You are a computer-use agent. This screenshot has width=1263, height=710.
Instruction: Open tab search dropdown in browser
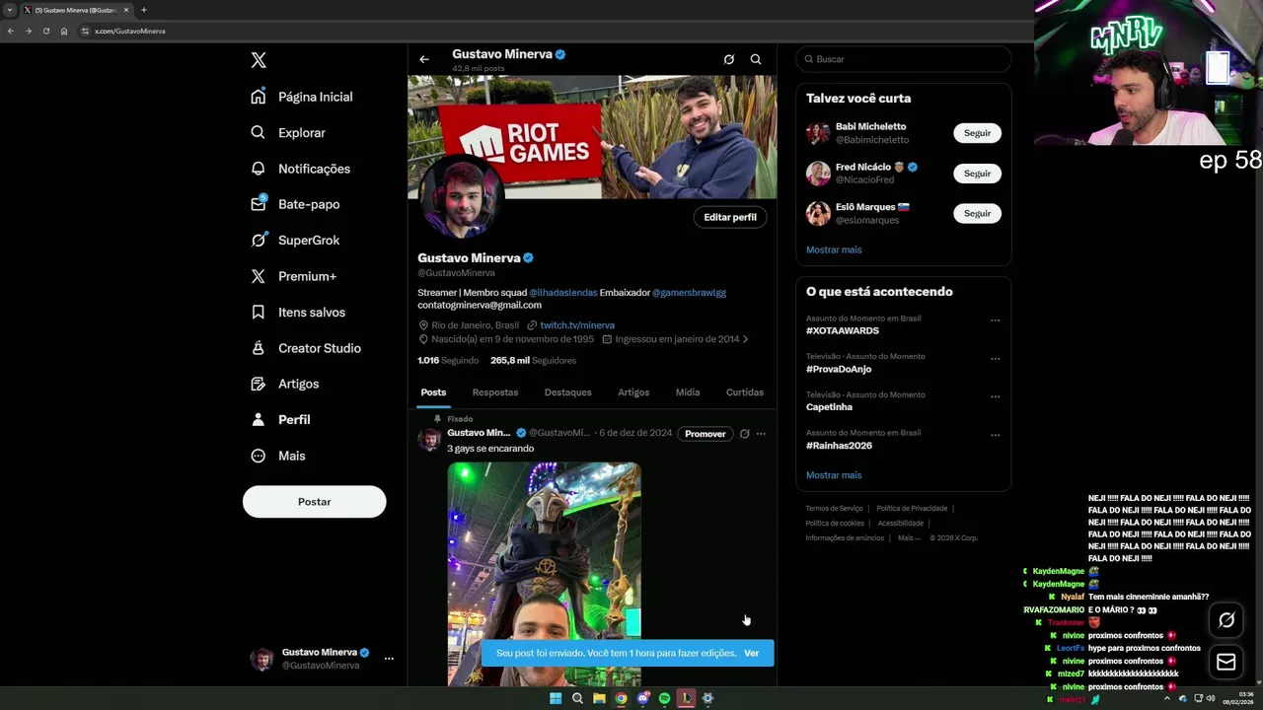pyautogui.click(x=10, y=10)
